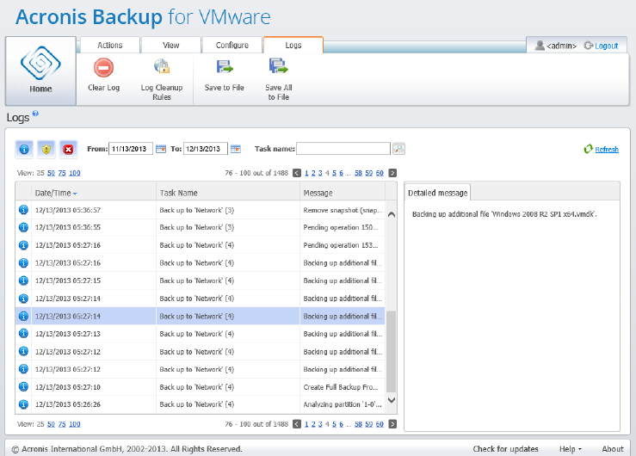The image size is (636, 456).
Task: Select the '12/13/2013 05:27:15' date cell
Action: click(x=94, y=280)
